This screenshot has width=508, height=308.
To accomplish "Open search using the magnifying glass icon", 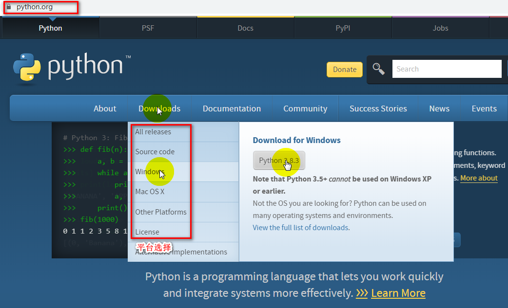I will (378, 69).
